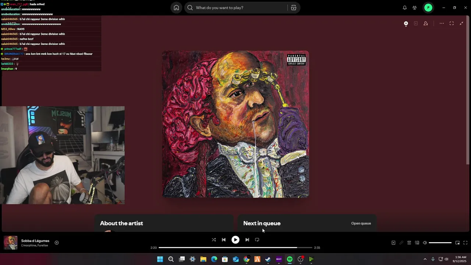Open the purple NEXT app on taskbar
Image resolution: width=471 pixels, height=265 pixels.
[279, 259]
